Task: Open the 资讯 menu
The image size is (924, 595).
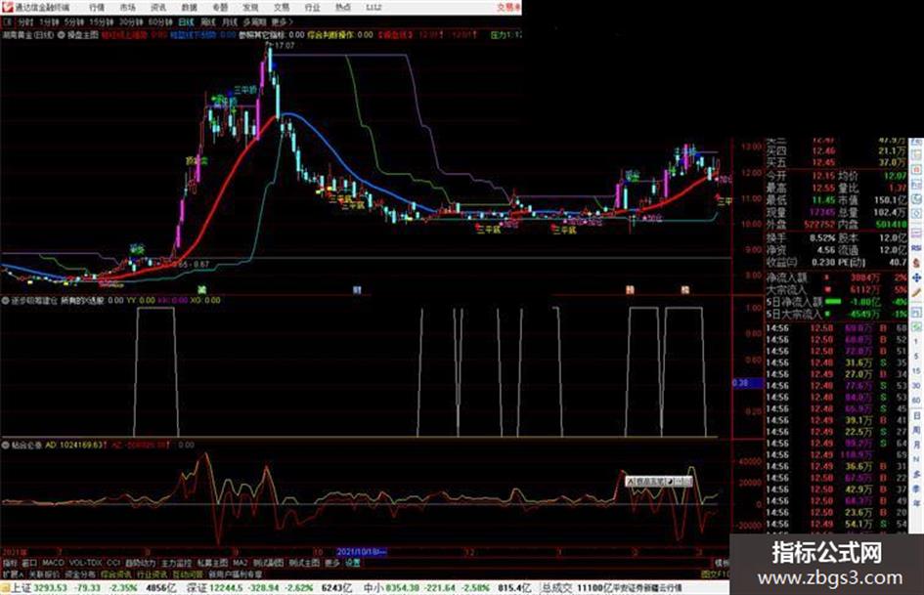Action: click(x=158, y=7)
